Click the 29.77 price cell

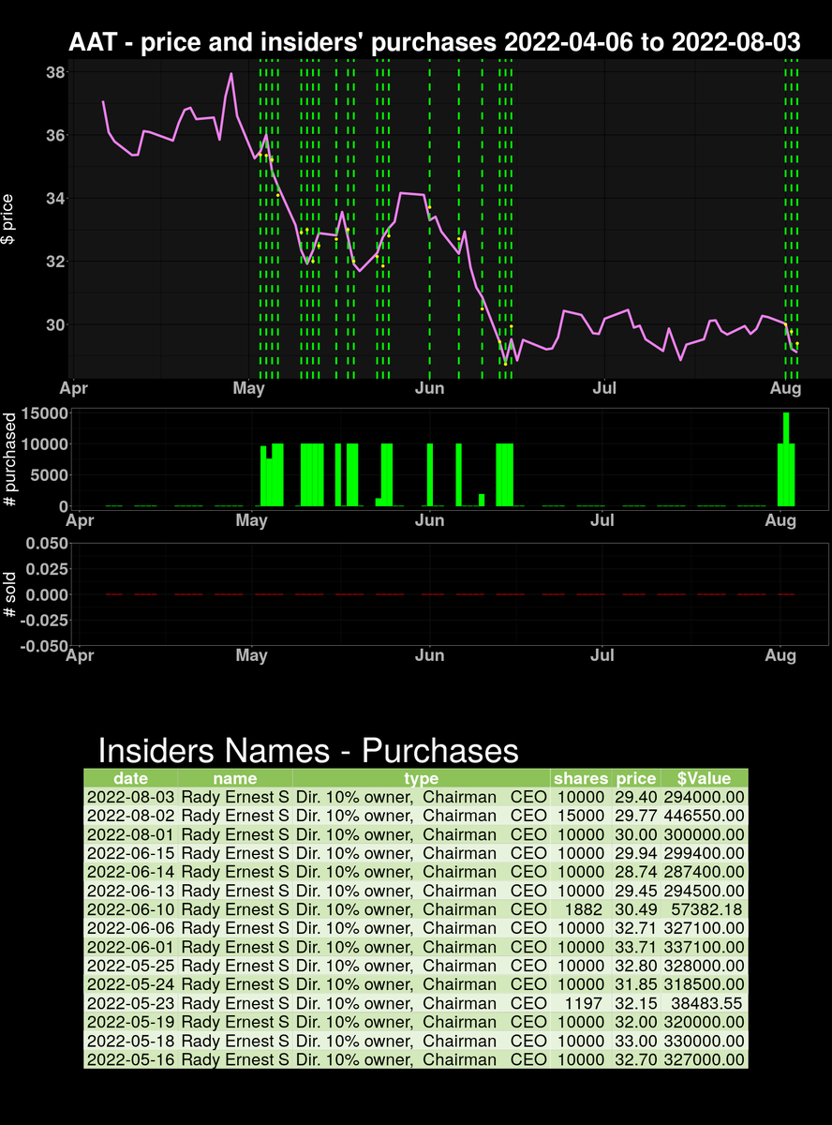[636, 816]
